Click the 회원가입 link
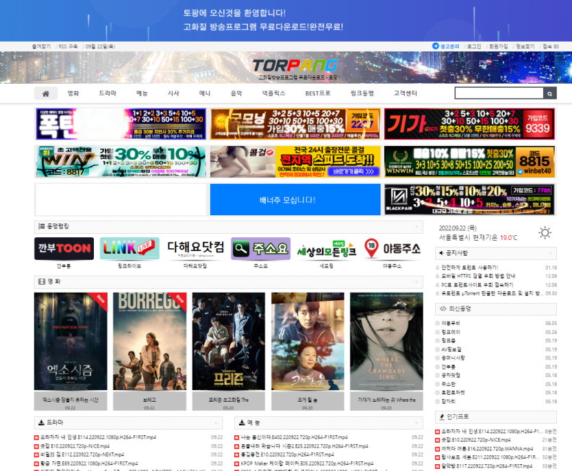 498,46
